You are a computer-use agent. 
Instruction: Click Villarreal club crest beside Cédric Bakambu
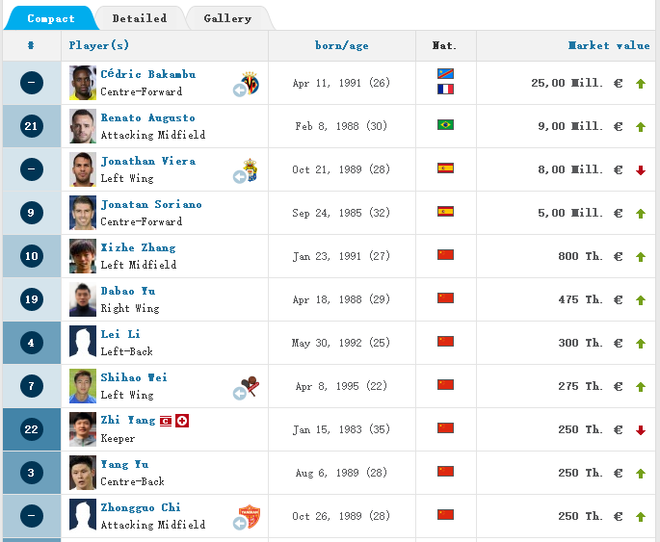coord(250,81)
